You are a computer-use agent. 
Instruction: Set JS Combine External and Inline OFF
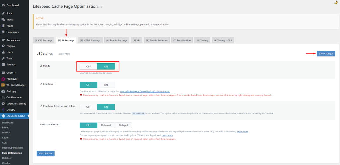(x=88, y=107)
